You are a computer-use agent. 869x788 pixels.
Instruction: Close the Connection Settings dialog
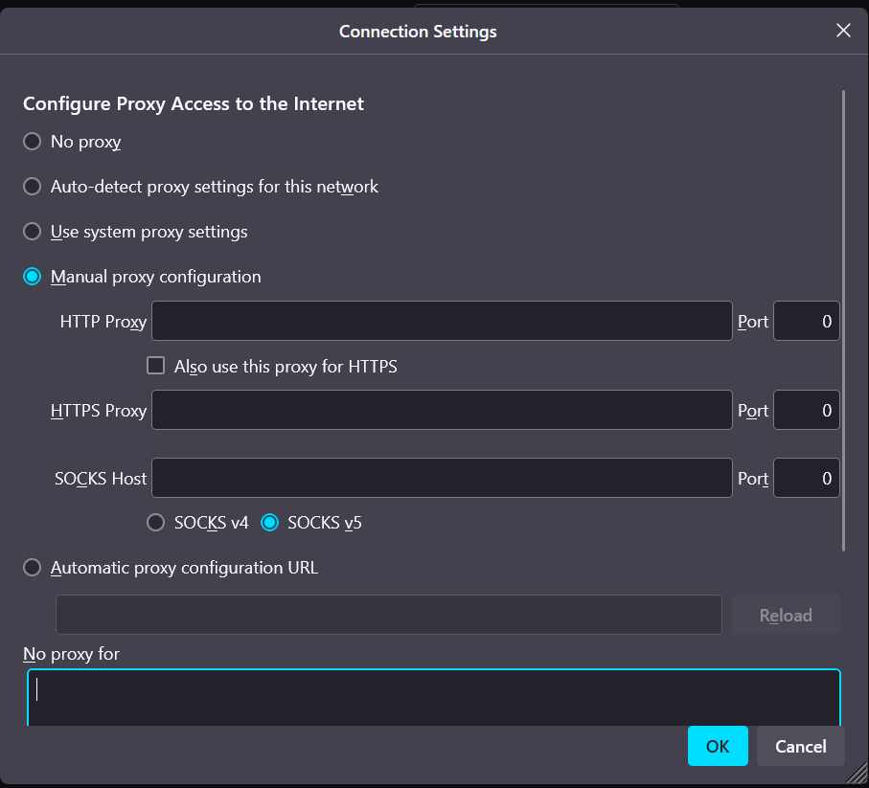[843, 31]
